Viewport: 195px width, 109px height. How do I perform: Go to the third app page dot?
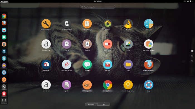tap(192, 61)
